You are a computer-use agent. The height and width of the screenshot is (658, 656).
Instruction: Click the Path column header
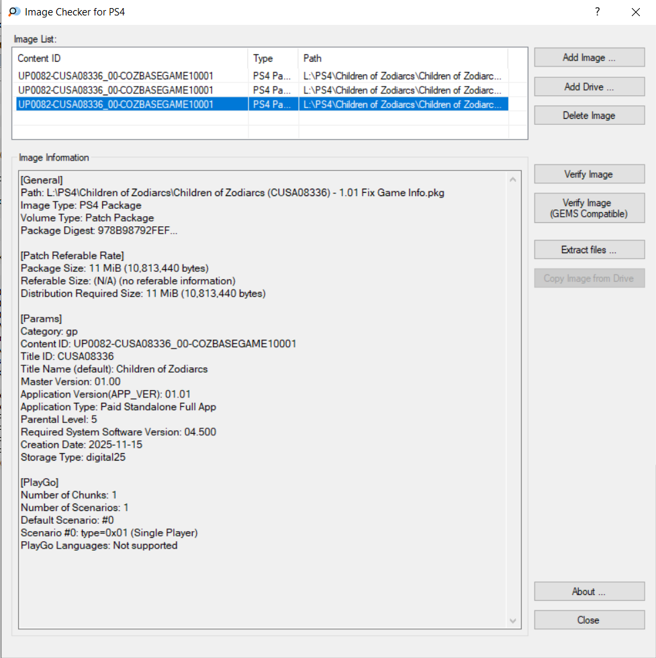403,58
